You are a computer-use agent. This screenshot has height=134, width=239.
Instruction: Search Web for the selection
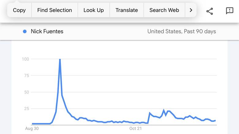pos(164,10)
